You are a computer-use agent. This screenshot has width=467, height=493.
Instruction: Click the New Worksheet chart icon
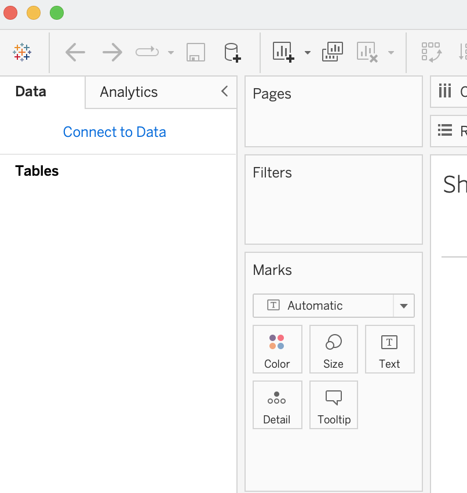pyautogui.click(x=283, y=52)
